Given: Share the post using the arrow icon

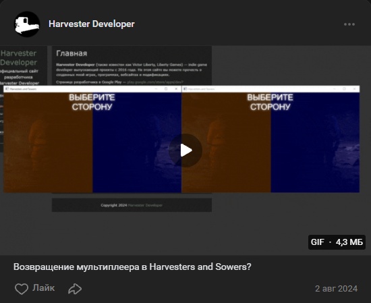Looking at the screenshot, I should pyautogui.click(x=75, y=289).
